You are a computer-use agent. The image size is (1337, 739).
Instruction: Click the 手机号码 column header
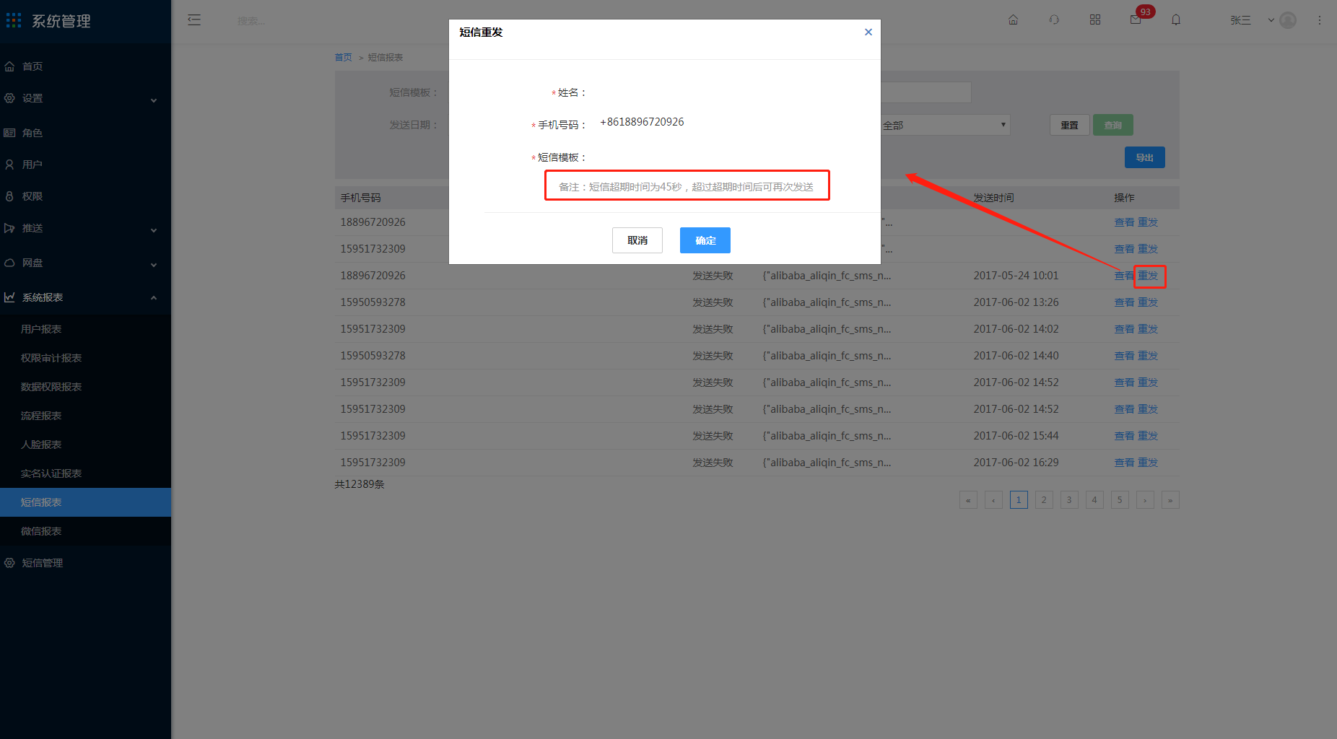coord(360,198)
